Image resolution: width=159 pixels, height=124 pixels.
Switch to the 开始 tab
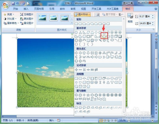tap(15, 9)
